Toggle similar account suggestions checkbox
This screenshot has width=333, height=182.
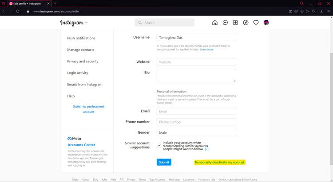click(x=159, y=145)
